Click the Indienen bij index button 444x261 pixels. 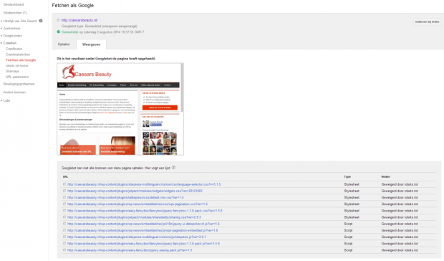click(427, 22)
